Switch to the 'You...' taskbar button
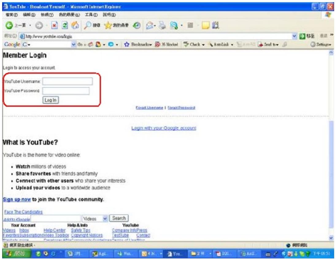The height and width of the screenshot is (259, 336). [175, 254]
